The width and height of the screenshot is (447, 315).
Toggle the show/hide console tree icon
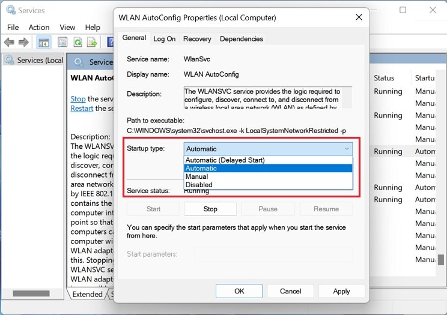pos(44,43)
